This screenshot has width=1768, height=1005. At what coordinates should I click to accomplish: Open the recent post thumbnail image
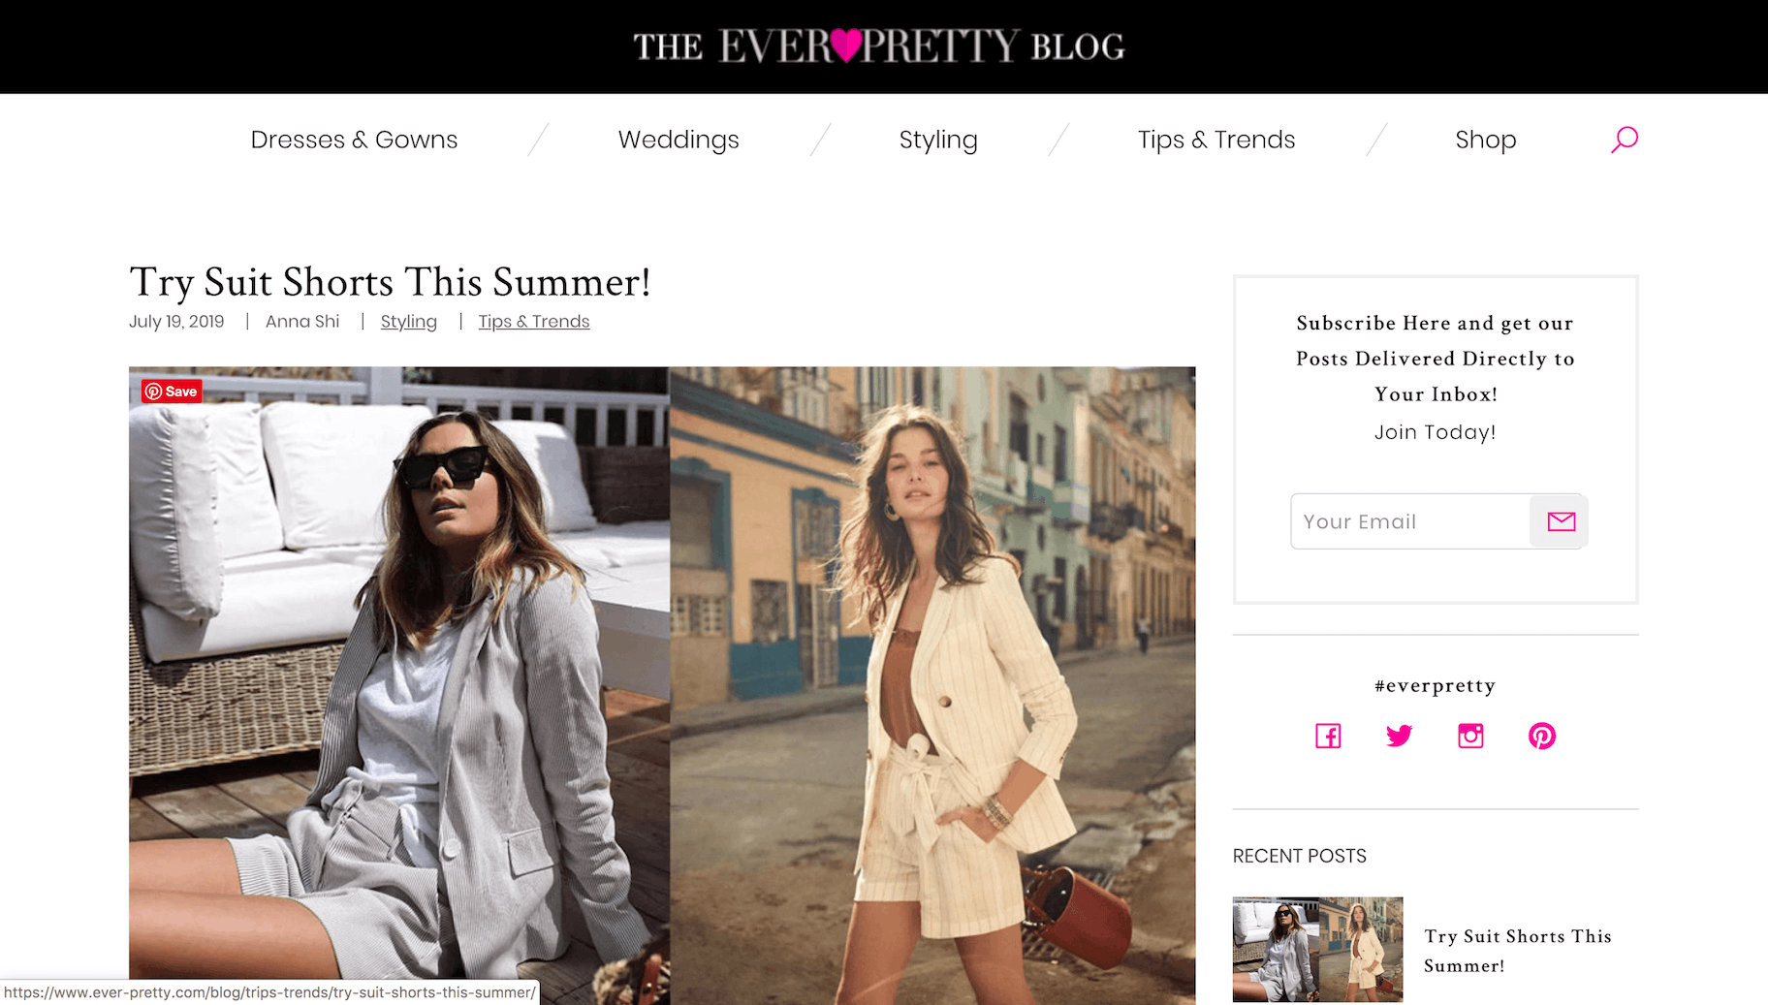[1317, 950]
